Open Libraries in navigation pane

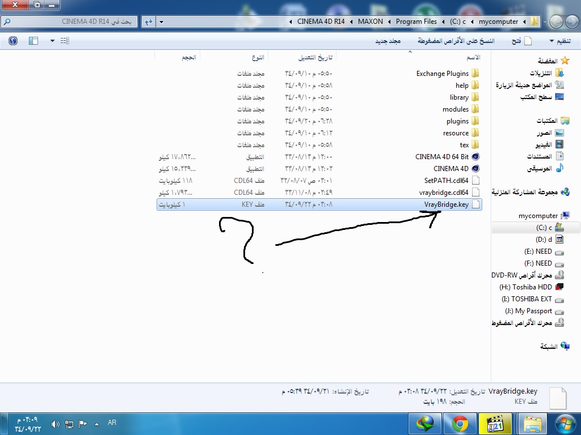pos(553,121)
